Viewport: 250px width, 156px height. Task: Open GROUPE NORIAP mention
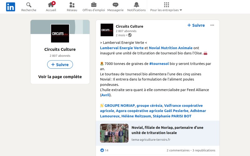[x=120, y=105]
